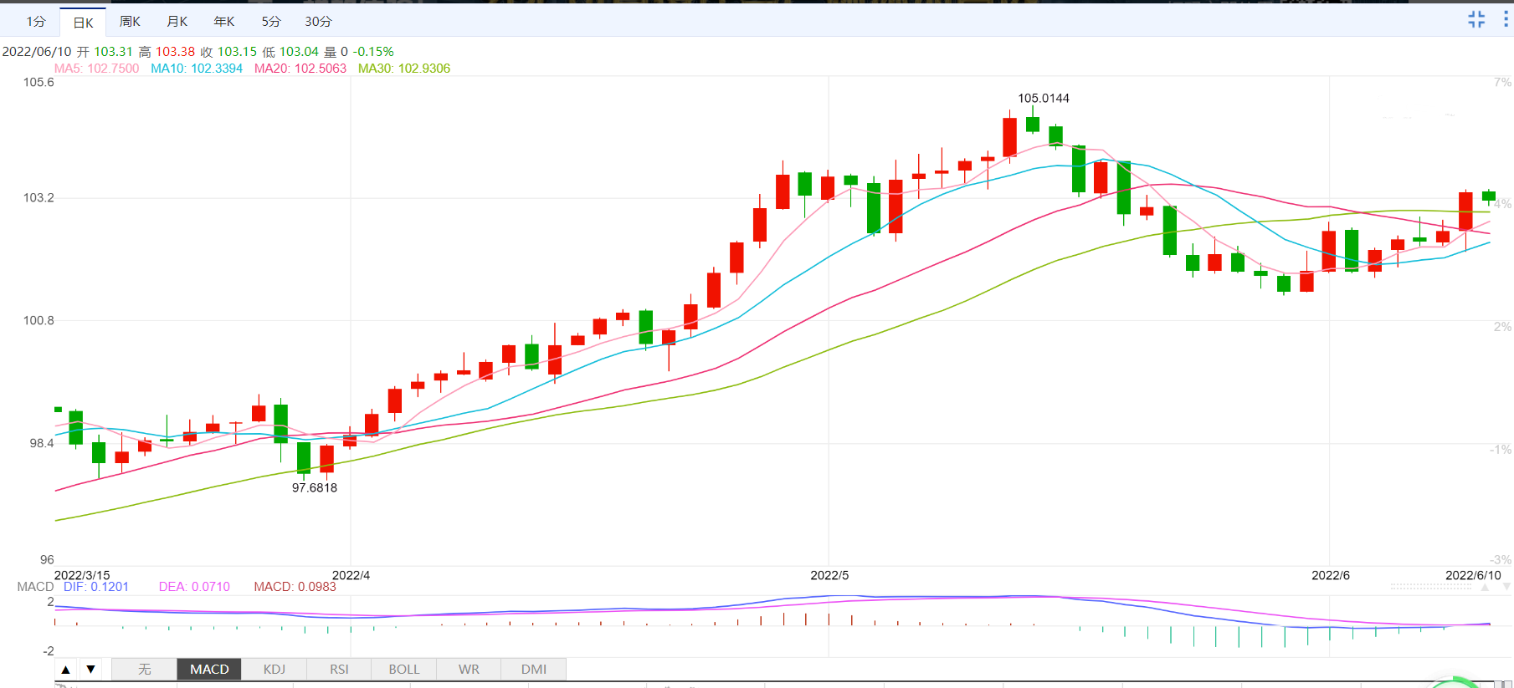Switch to the 30分 chart tab
Viewport: 1514px width, 688px height.
tap(318, 22)
